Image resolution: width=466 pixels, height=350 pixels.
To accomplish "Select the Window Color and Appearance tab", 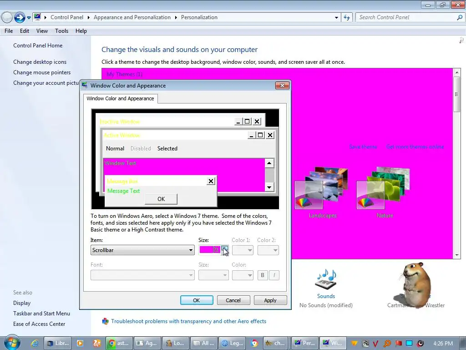I will tap(120, 98).
